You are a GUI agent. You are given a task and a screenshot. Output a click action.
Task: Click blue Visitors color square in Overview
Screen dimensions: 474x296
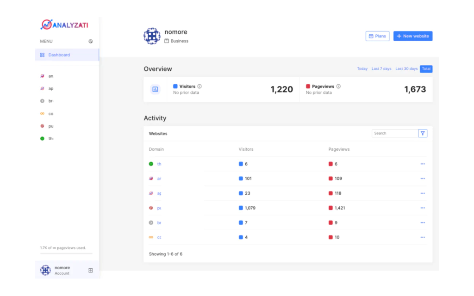click(175, 86)
